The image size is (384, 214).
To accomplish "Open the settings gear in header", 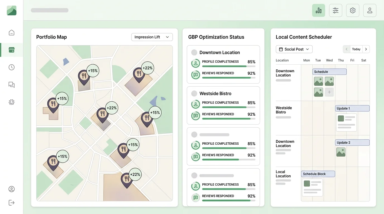I will tap(353, 11).
